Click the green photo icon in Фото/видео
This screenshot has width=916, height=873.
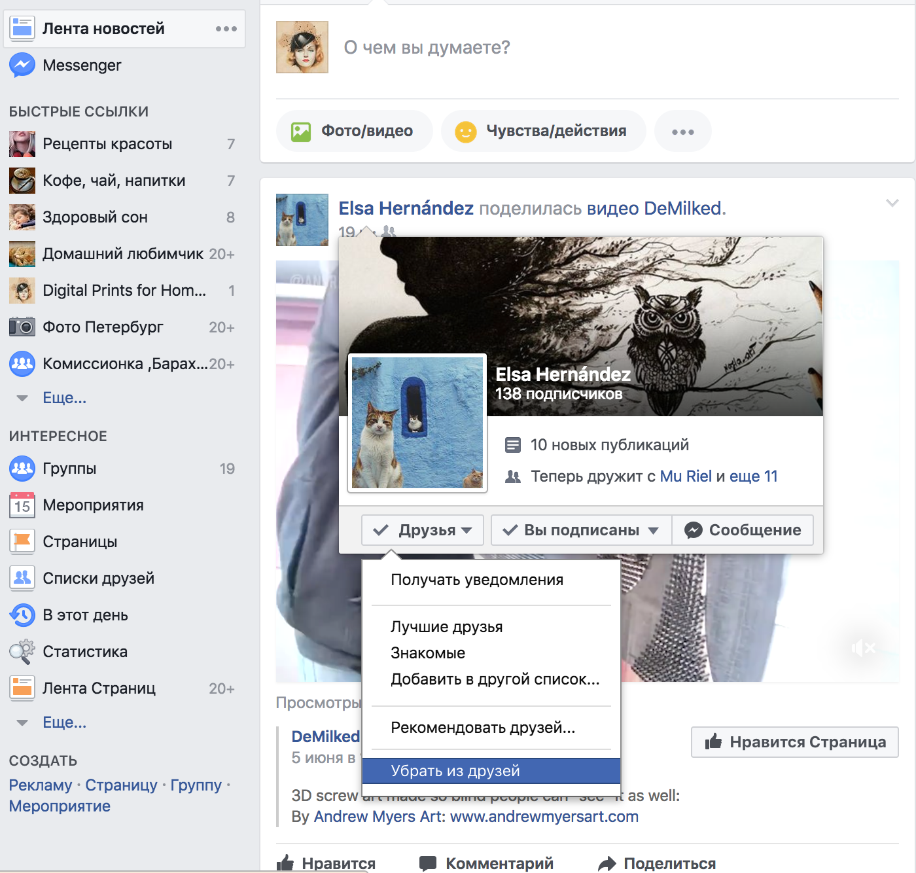301,132
